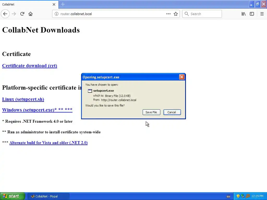
Task: Click the Binary File (12.0 KB) text
Action: tap(118, 96)
